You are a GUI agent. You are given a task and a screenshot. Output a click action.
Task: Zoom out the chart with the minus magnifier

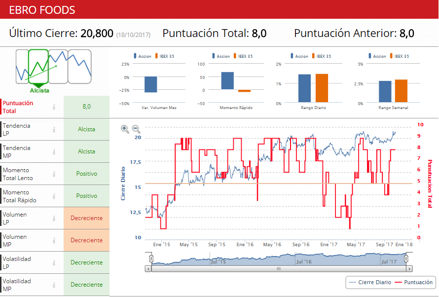tap(136, 129)
